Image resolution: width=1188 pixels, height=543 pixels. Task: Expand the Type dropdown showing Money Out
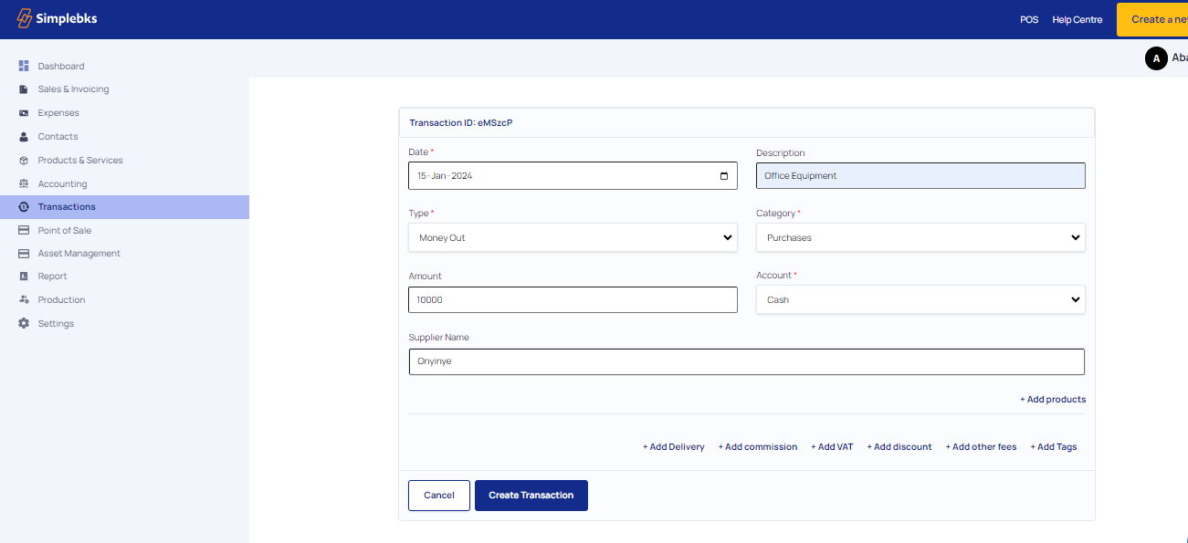573,238
